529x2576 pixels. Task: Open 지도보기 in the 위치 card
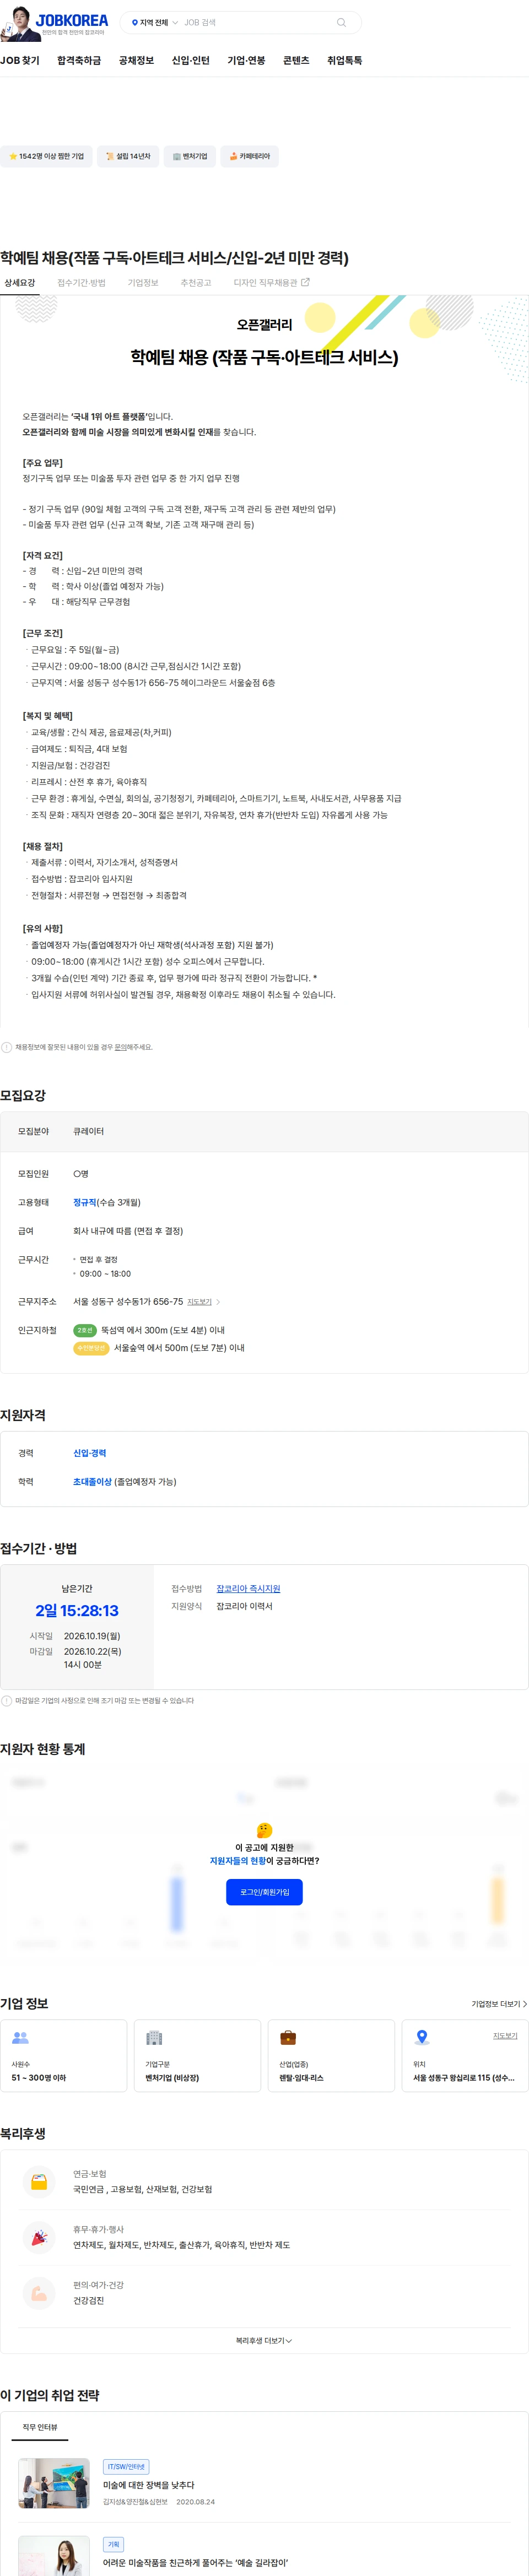[505, 2035]
